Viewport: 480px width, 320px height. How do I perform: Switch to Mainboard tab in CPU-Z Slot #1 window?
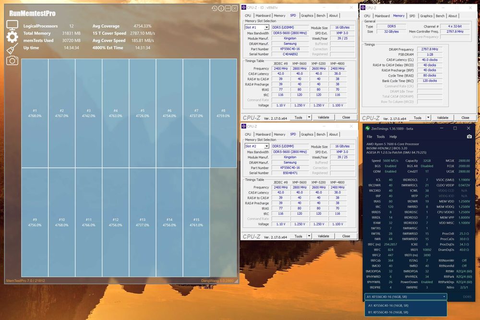tap(263, 16)
